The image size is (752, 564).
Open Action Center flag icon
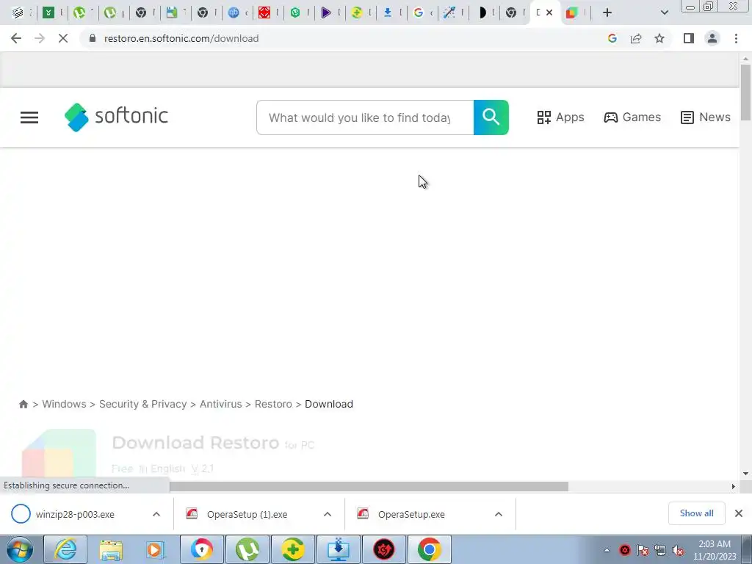(x=643, y=550)
